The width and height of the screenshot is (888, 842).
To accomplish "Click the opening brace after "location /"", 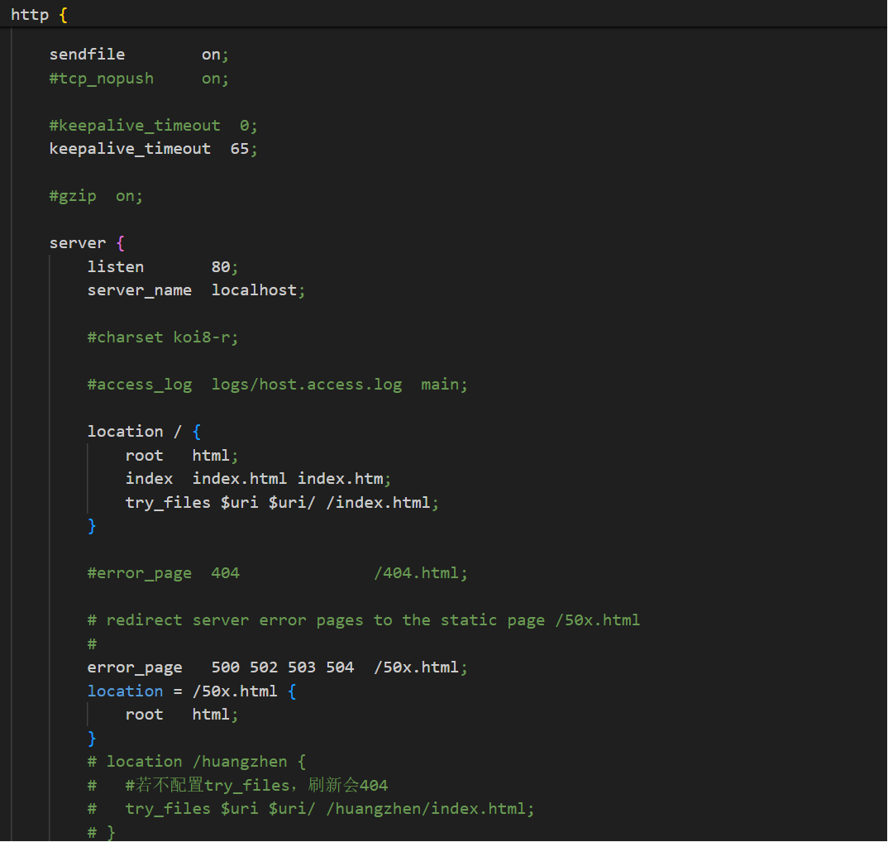I will (x=196, y=432).
